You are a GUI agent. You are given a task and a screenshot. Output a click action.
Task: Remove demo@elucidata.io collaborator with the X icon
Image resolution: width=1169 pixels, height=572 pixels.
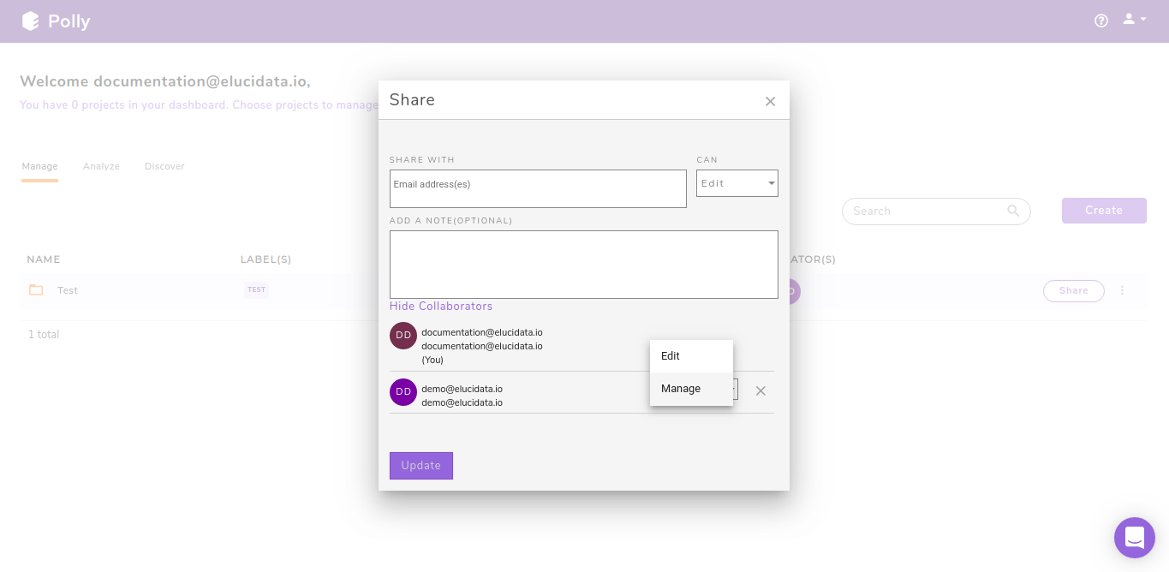coord(760,390)
